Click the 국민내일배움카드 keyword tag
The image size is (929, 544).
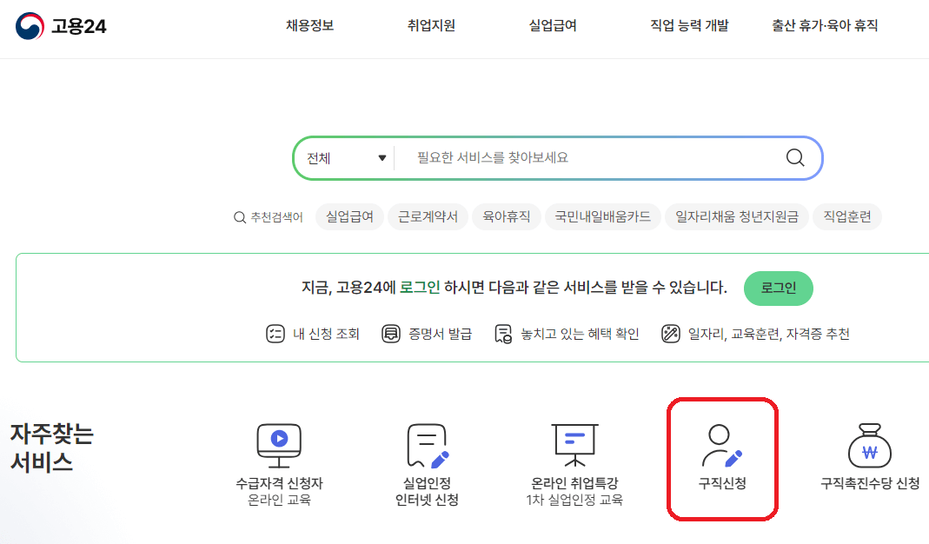point(603,216)
